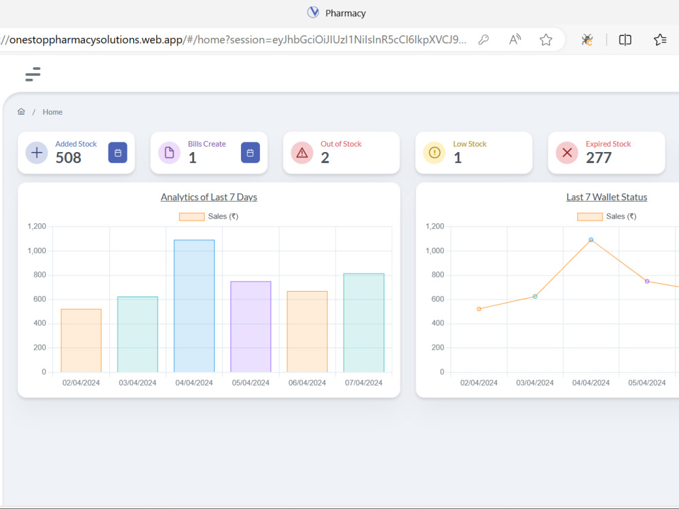Click the 02/04/2024 point on line chart
The height and width of the screenshot is (509, 679).
479,309
